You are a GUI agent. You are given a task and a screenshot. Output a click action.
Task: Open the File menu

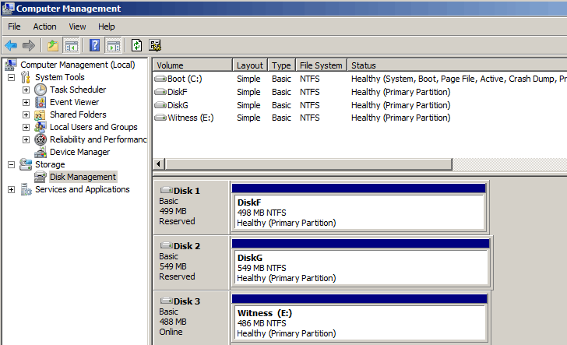[x=14, y=26]
